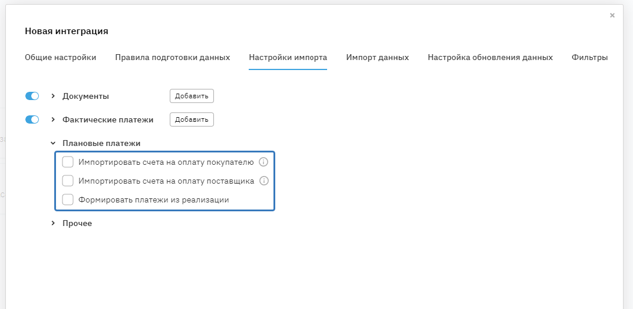Close the Новая интеграция dialog

(x=612, y=15)
